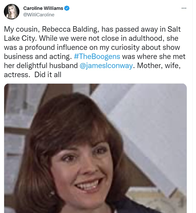Follow the #TheBoogens hashtag link
This screenshot has height=213, width=196.
click(99, 56)
